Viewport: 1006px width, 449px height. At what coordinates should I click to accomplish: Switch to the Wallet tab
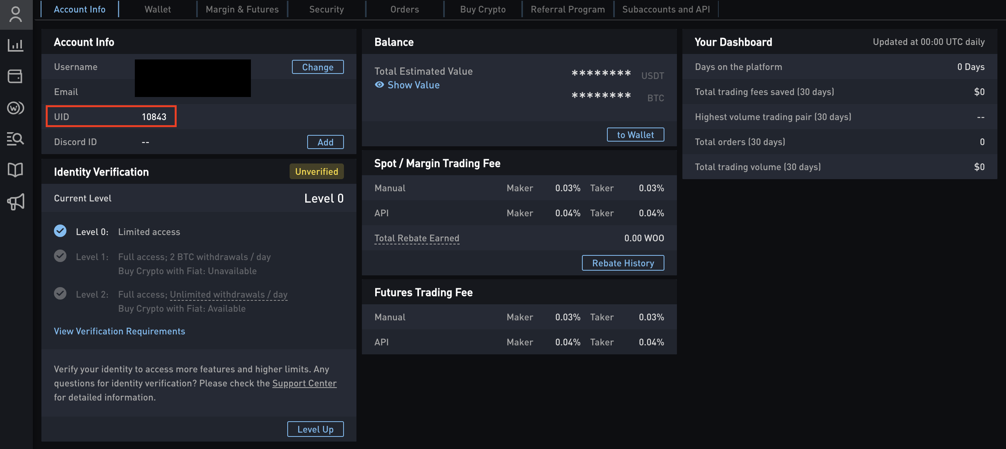(x=158, y=9)
